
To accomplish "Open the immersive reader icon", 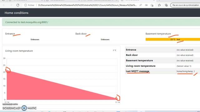I will [146, 5].
